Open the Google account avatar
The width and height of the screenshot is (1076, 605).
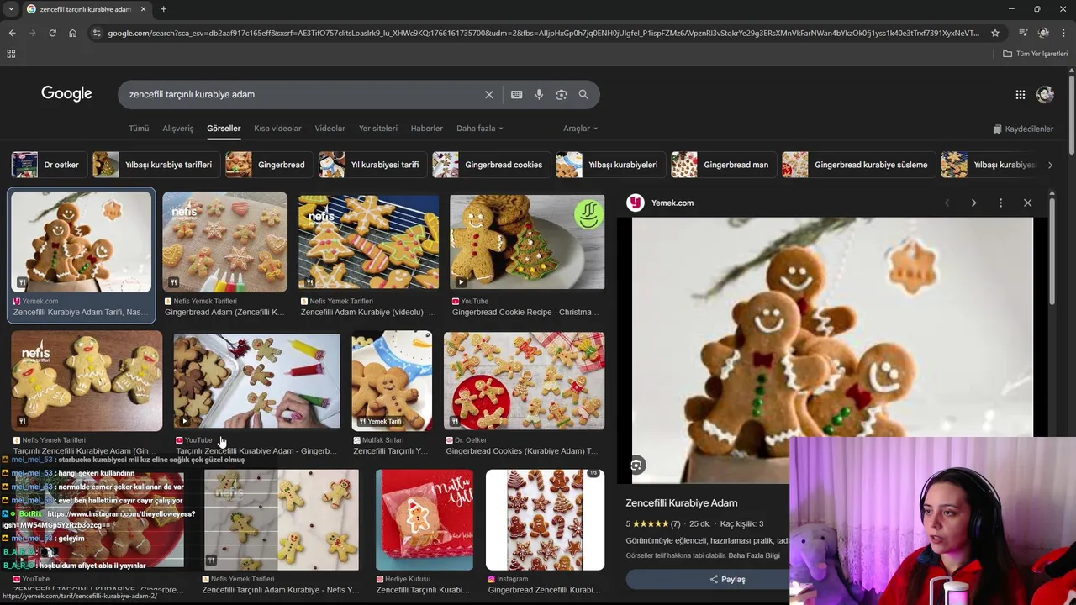pyautogui.click(x=1045, y=95)
